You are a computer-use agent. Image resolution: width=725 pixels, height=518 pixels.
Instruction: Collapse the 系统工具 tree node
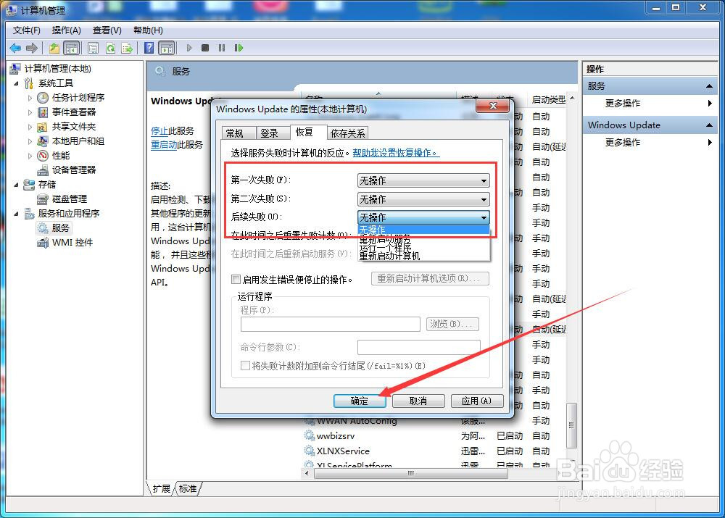click(x=16, y=83)
